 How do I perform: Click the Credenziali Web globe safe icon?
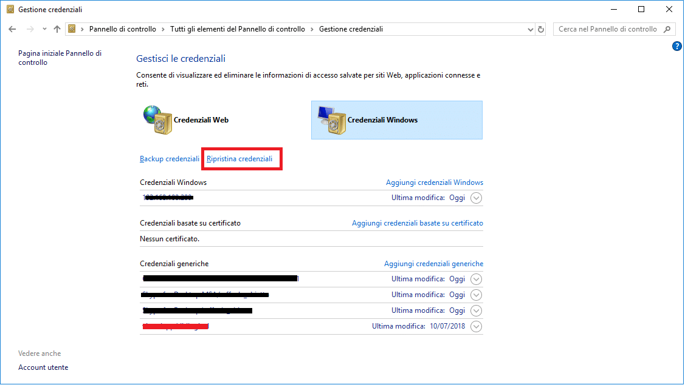[157, 120]
